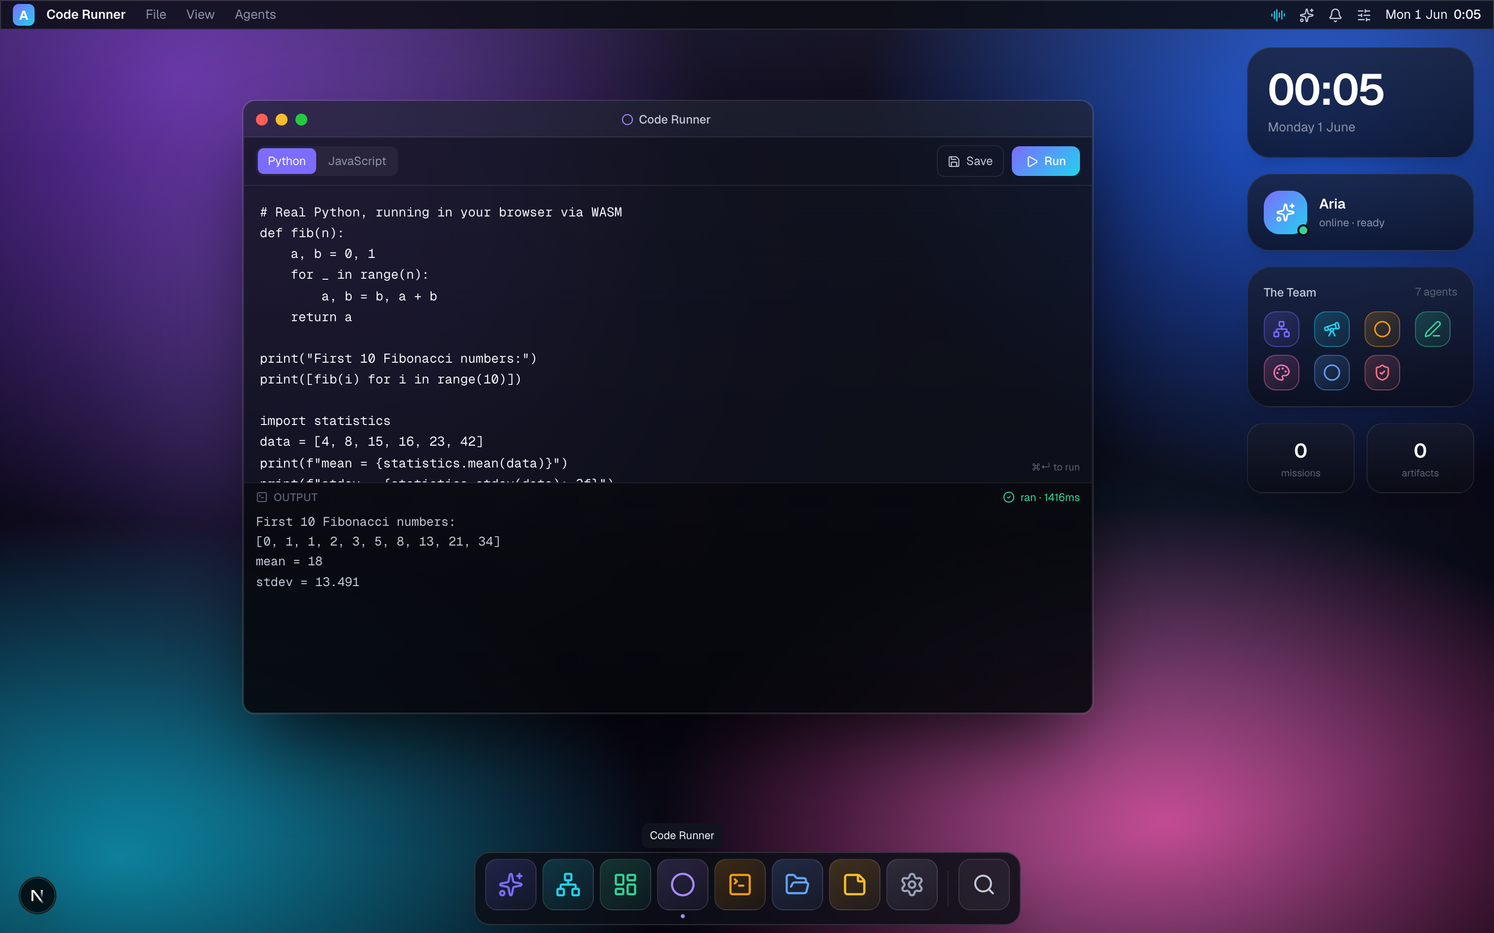Screen dimensions: 1494x933
Task: Click the 'mean = 18' output line
Action: point(290,561)
